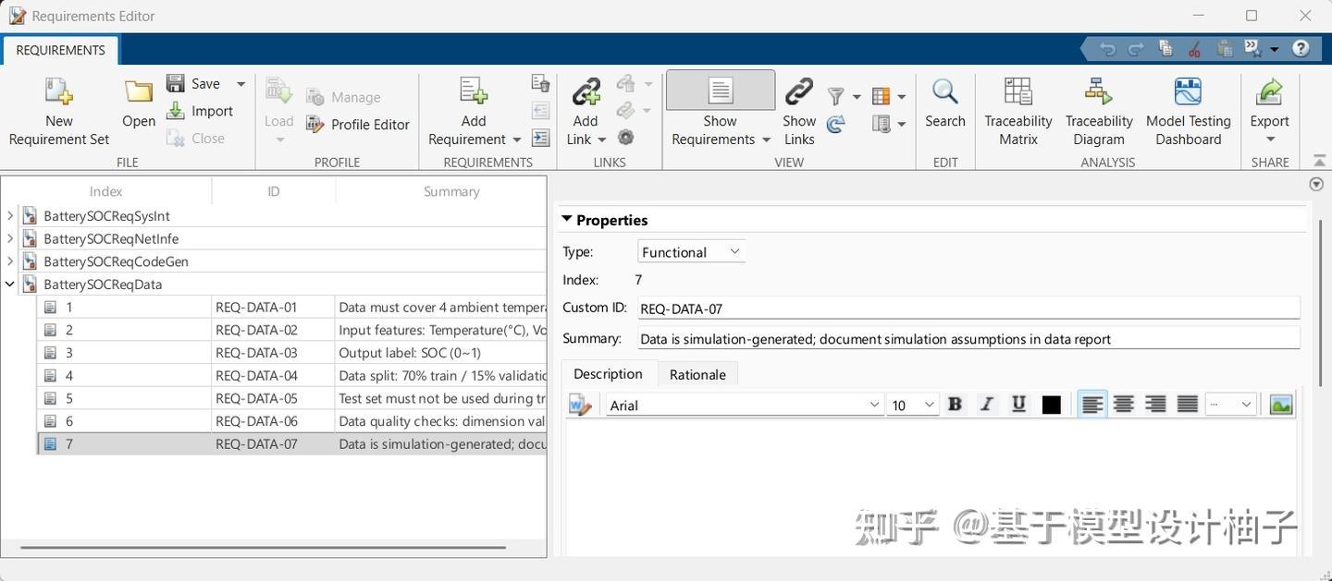Justify description text
This screenshot has height=581, width=1332.
[1187, 404]
